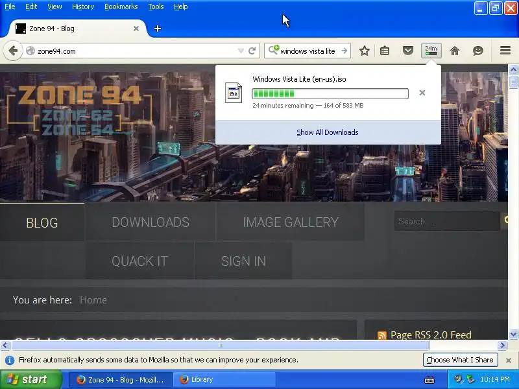519x389 pixels.
Task: Click the vertical scrollbar thumb
Action: click(x=513, y=82)
